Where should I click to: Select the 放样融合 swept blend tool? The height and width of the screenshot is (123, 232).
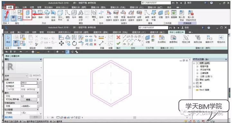[53, 15]
